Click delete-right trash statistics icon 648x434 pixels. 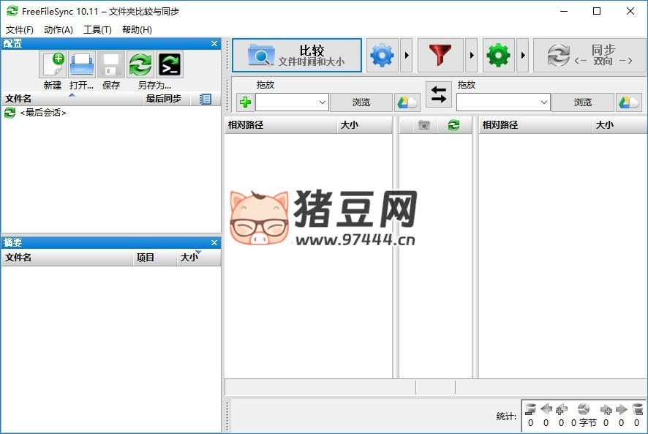[x=637, y=409]
